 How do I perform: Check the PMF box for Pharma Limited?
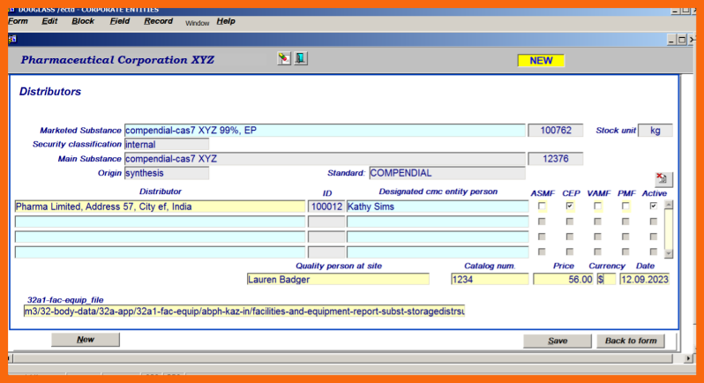point(625,207)
